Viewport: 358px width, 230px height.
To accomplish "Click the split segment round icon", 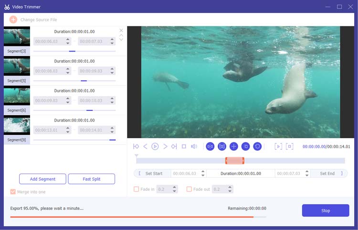I will (210, 146).
